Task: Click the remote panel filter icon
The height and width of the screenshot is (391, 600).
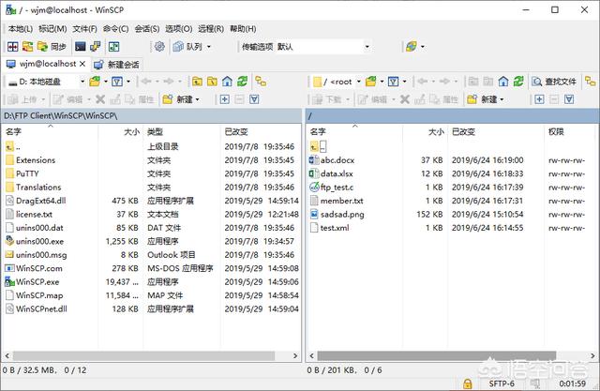Action: pyautogui.click(x=394, y=82)
